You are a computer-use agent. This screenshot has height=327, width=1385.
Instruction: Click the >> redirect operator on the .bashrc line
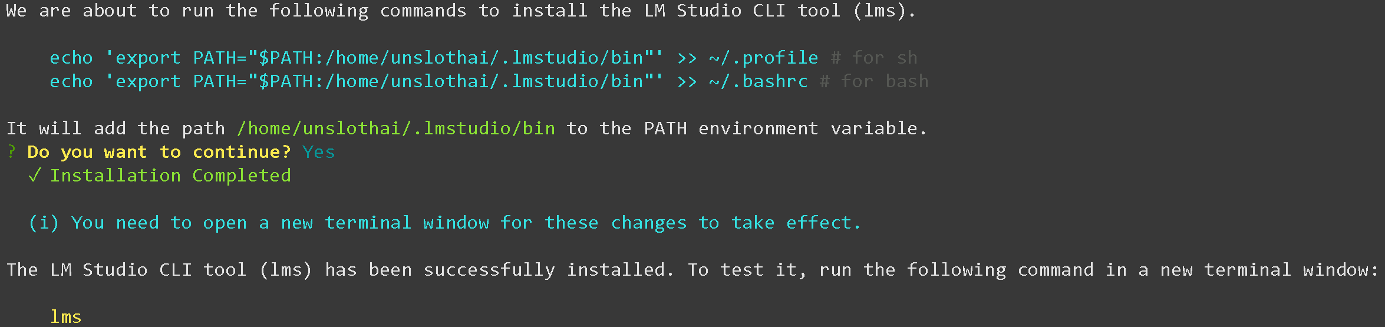(x=687, y=81)
